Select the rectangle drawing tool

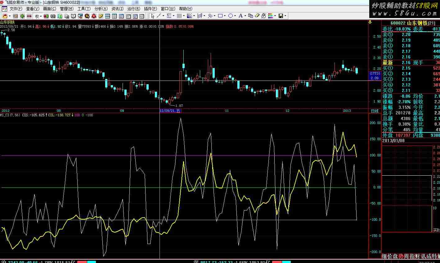point(220,16)
